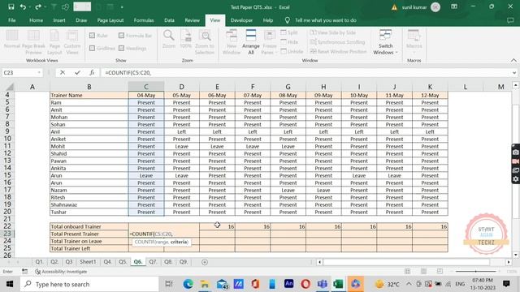
Task: Click Reset Window Position
Action: coord(338,51)
